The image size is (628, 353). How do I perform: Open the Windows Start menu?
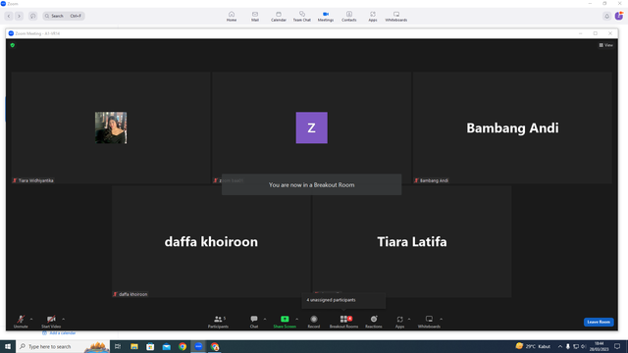pos(8,346)
